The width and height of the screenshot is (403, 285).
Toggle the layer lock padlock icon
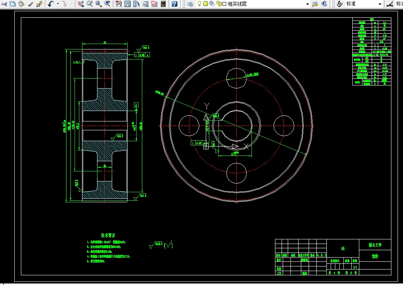219,4
